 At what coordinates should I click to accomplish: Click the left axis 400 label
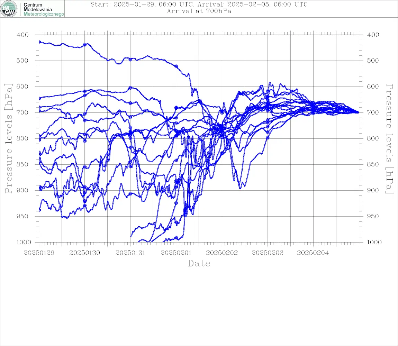22,35
